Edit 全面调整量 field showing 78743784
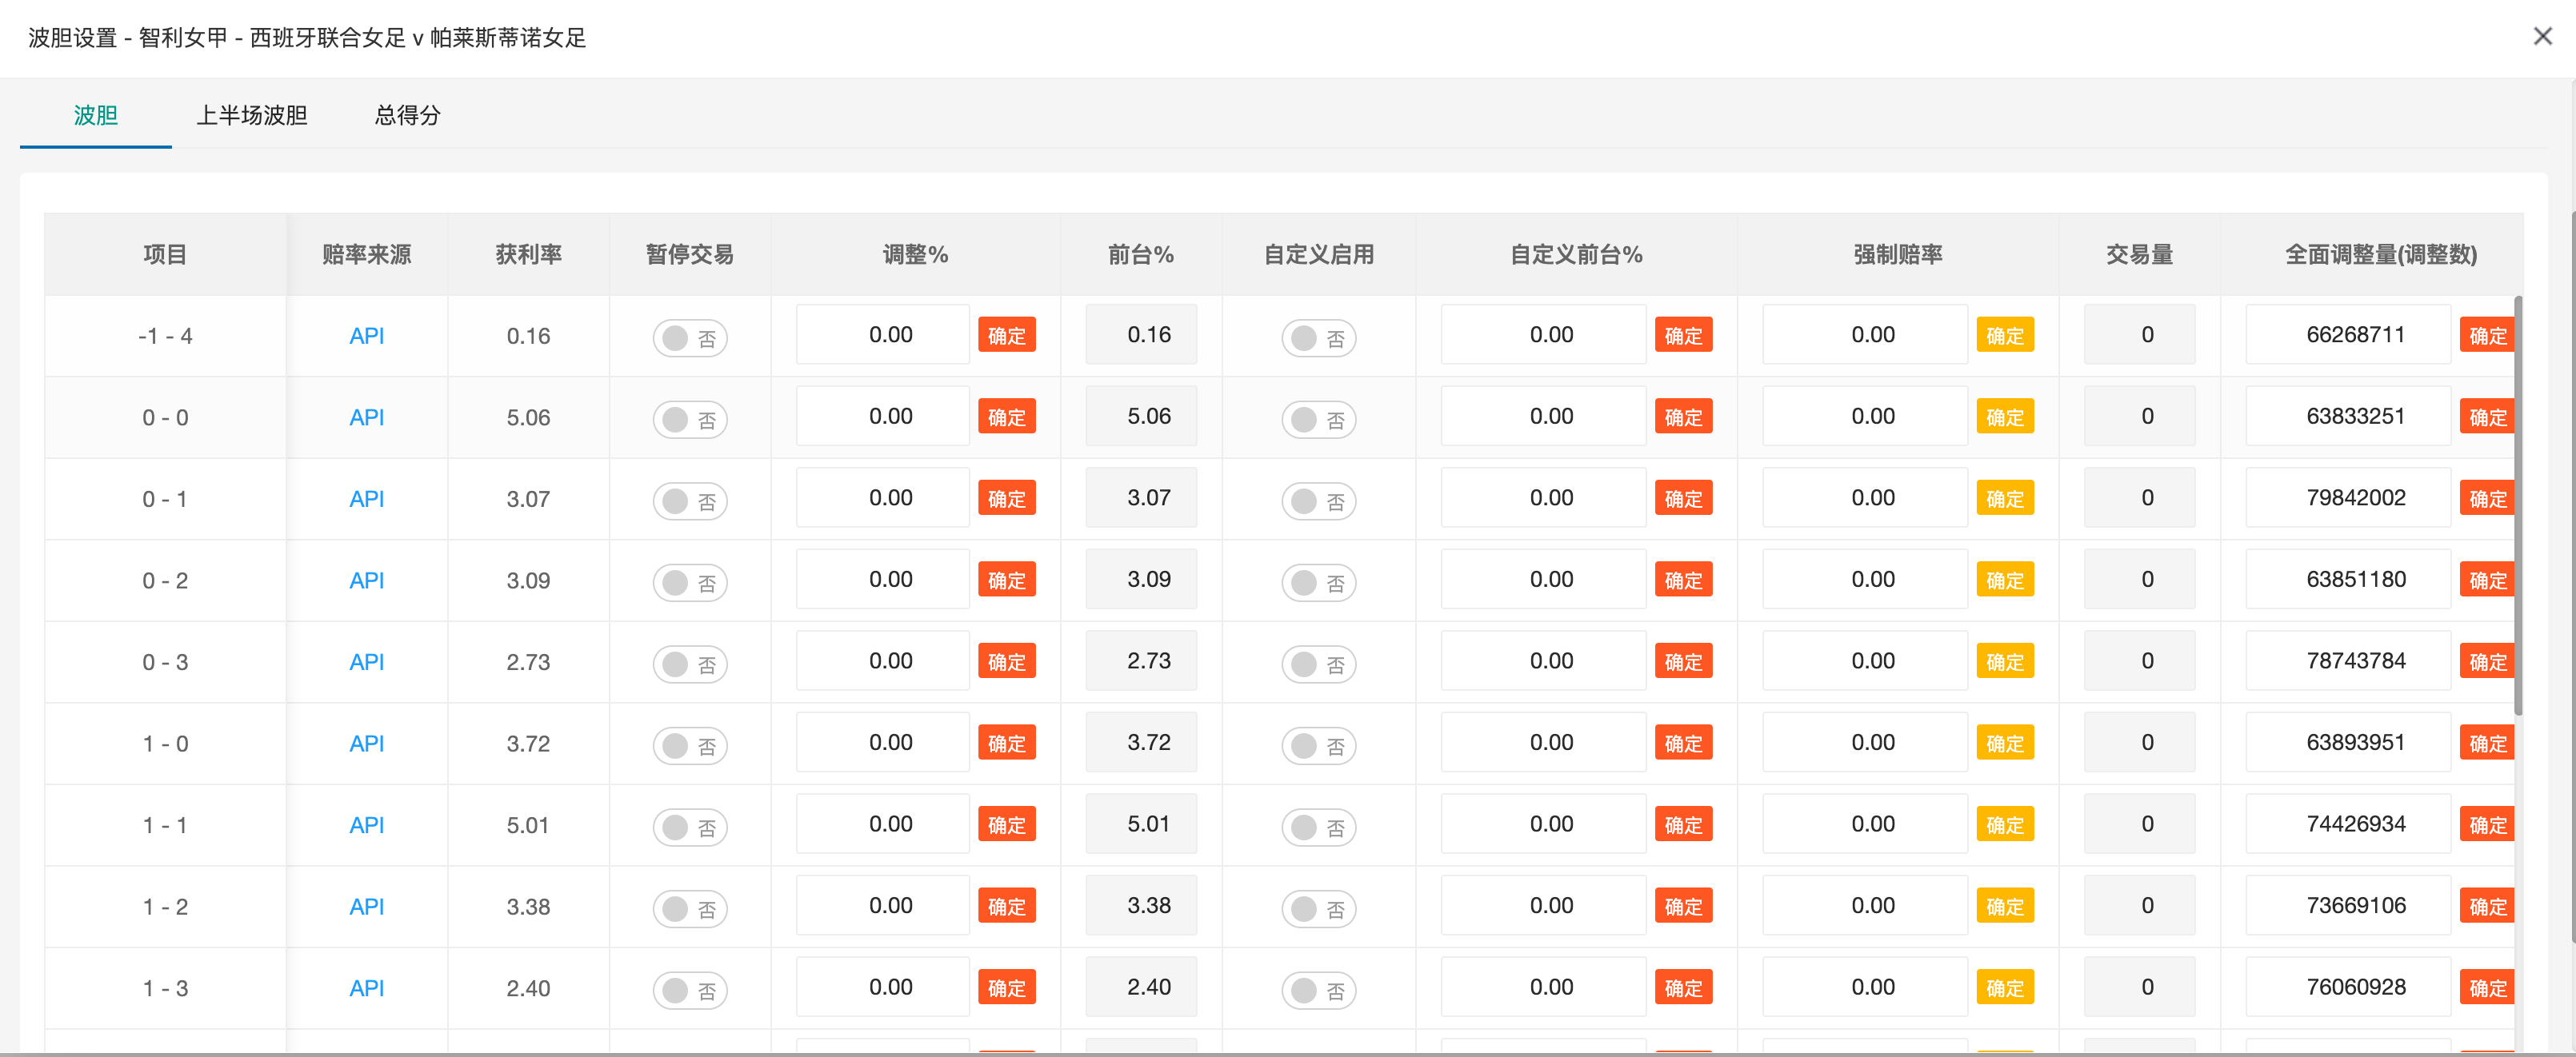This screenshot has height=1057, width=2576. coord(2348,661)
